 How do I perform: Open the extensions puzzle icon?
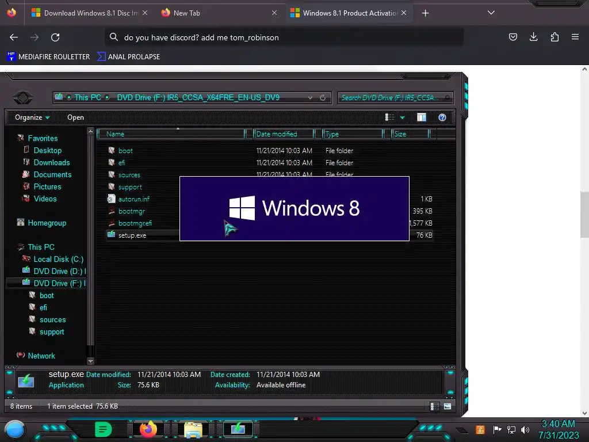[554, 37]
